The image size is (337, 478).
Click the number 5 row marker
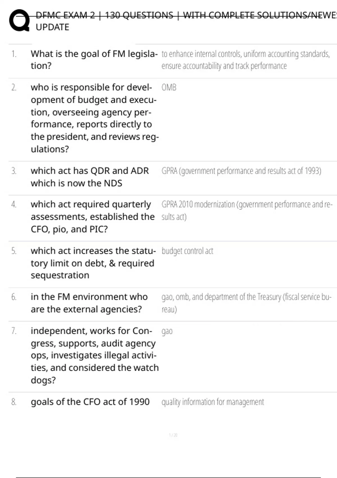point(14,251)
